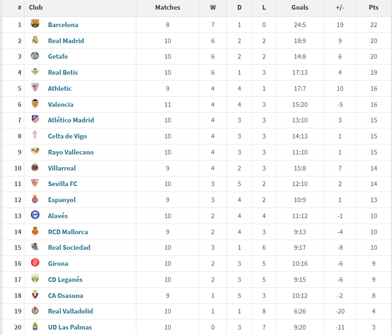Viewport: 392px width, 335px height.
Task: Open the Rayo Vallecano club link
Action: point(71,152)
